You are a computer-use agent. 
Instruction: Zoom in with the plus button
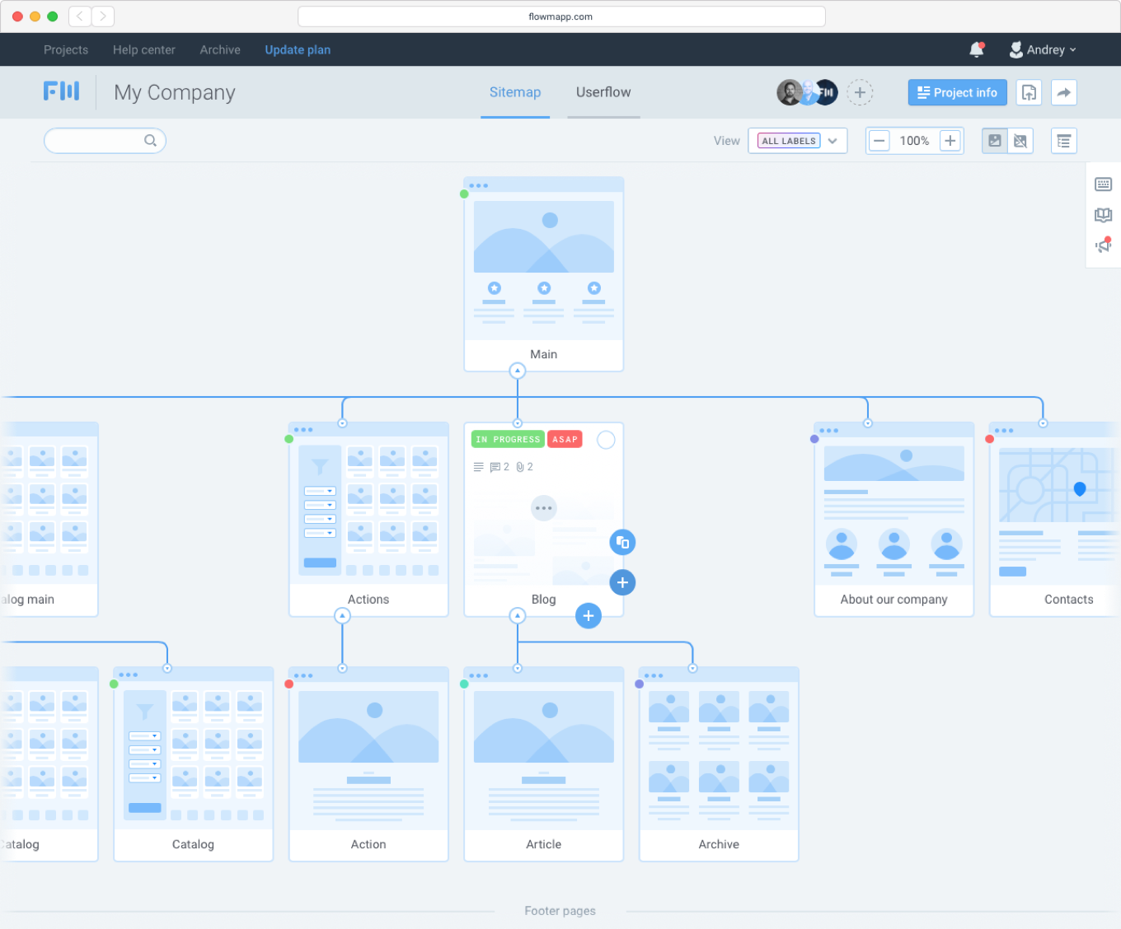[x=950, y=141]
